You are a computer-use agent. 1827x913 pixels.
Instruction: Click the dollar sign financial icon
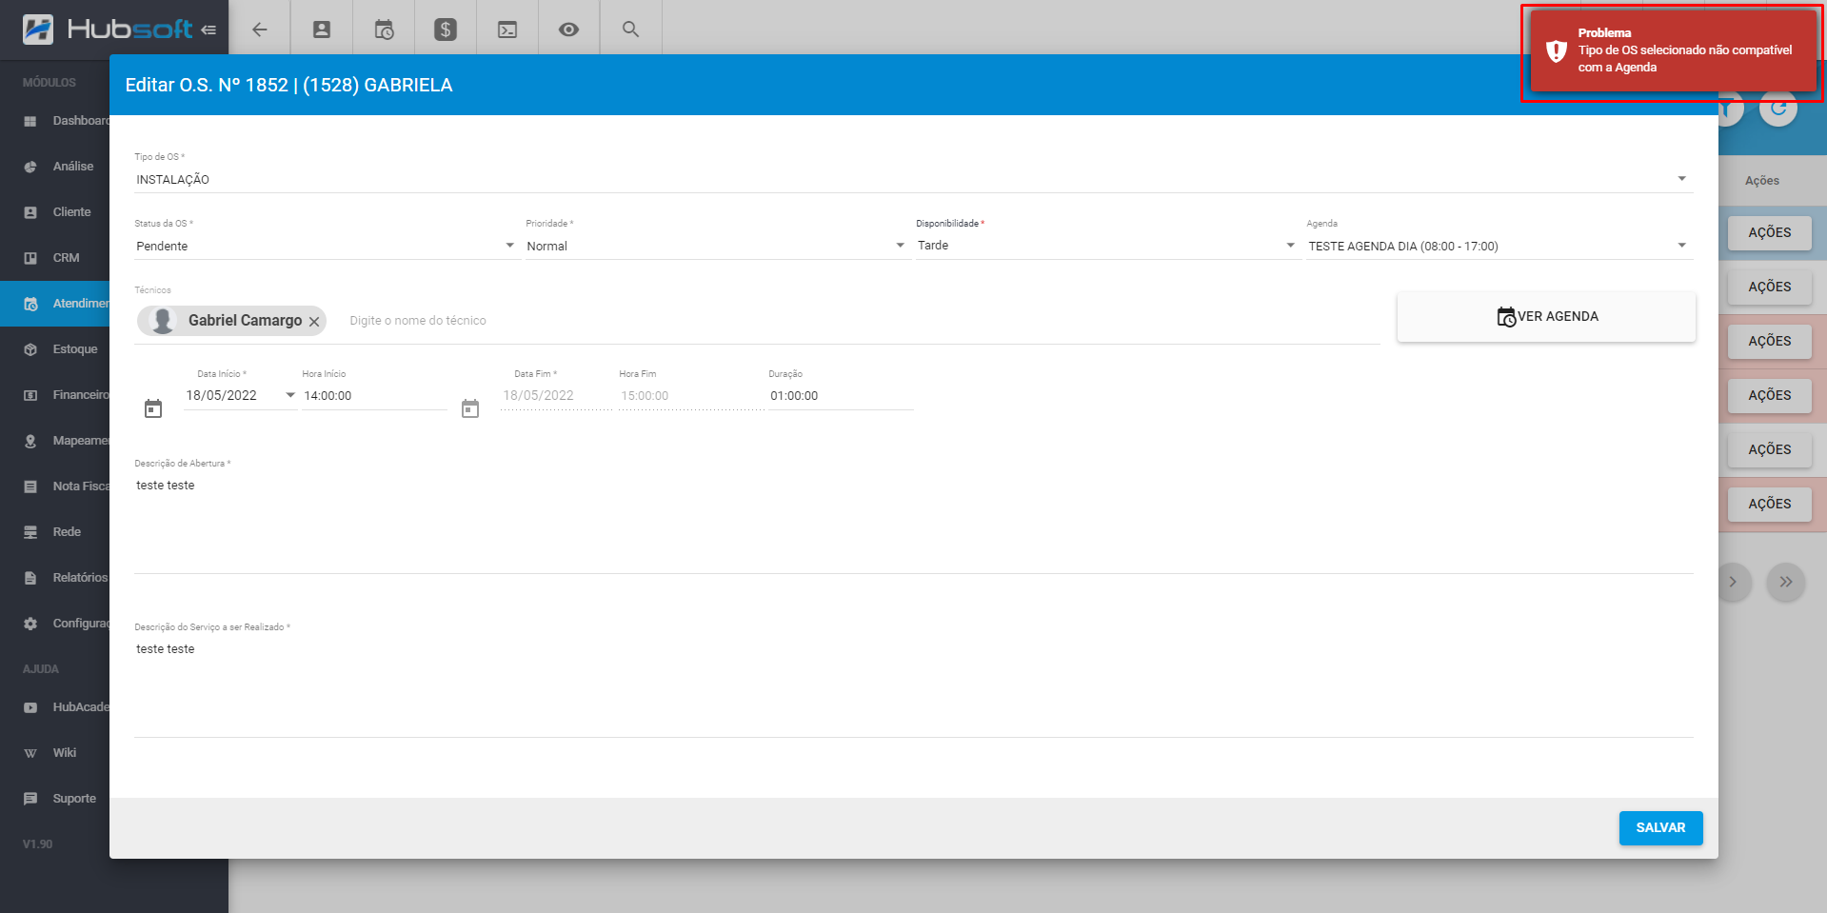[x=446, y=30]
